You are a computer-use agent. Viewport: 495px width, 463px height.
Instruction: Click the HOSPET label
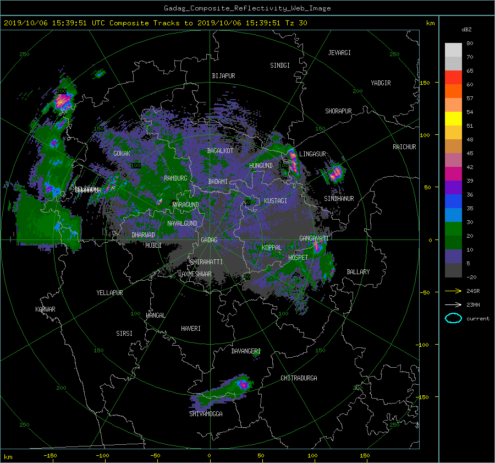298,258
